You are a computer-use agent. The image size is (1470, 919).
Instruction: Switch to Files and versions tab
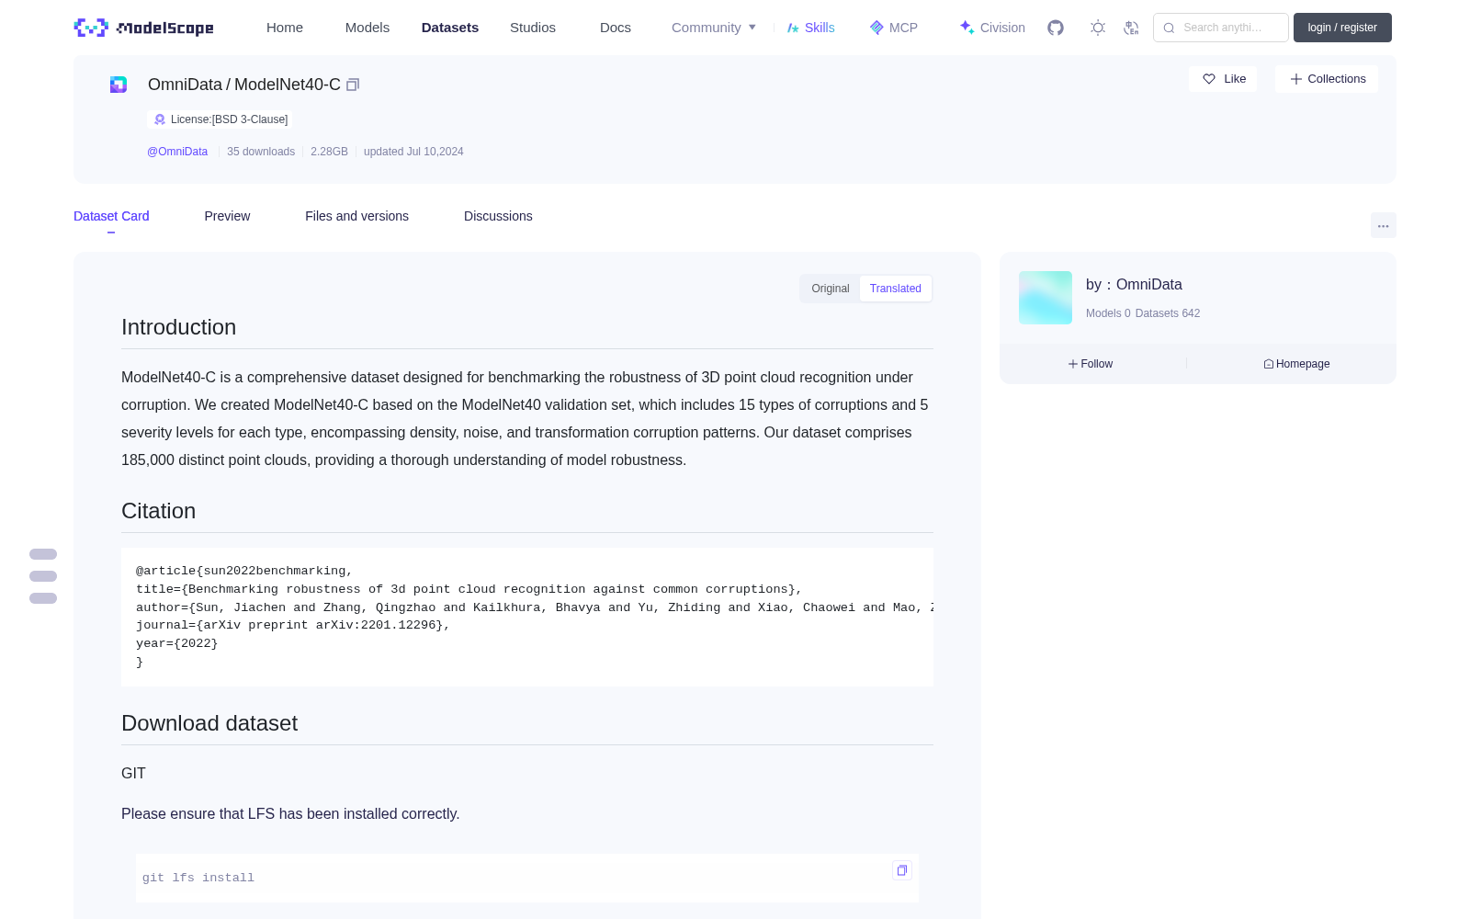point(356,216)
